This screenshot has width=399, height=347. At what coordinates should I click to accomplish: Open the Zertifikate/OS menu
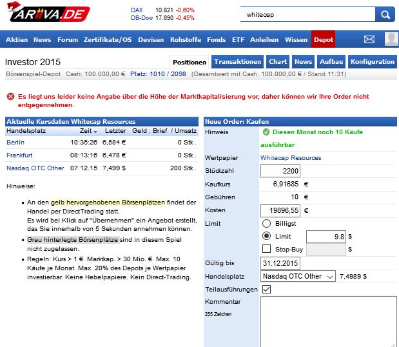[108, 39]
